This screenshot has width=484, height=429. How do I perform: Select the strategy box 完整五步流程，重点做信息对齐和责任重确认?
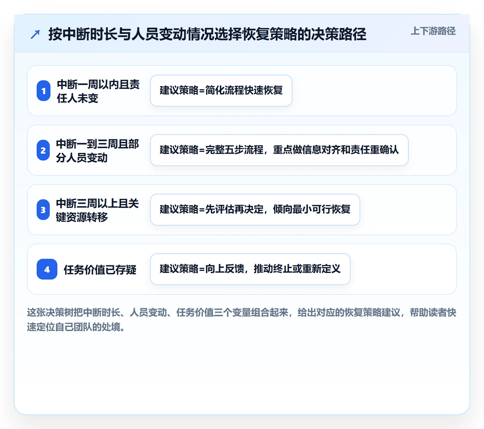(279, 150)
